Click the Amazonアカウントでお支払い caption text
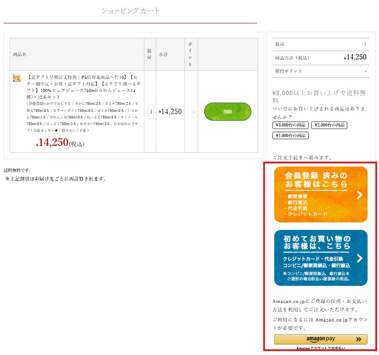 [x=320, y=349]
